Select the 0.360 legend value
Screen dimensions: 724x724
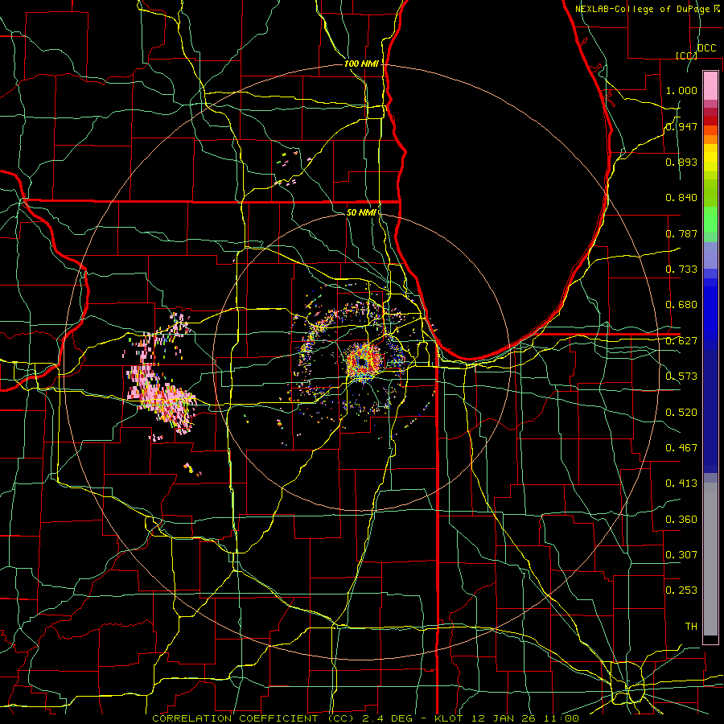tap(681, 520)
